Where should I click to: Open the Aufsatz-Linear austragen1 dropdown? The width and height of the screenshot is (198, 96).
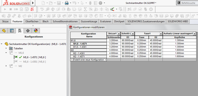(x=194, y=34)
